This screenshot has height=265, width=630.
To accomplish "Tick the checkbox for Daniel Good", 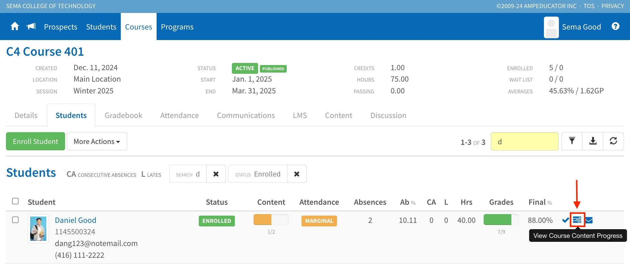I will 15,220.
